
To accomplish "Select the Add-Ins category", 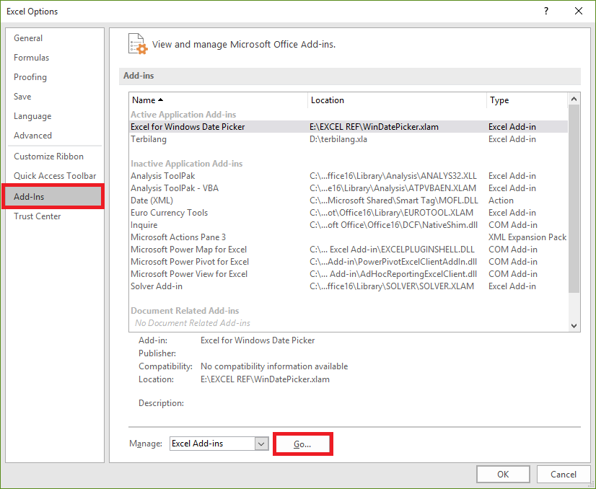I will 53,196.
